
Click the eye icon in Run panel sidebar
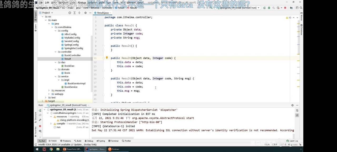tap(40, 131)
